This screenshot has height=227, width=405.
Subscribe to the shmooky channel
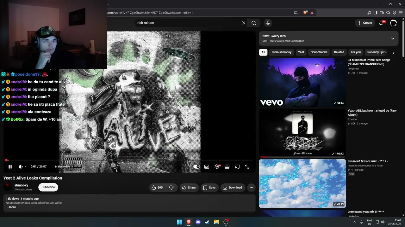(x=48, y=187)
